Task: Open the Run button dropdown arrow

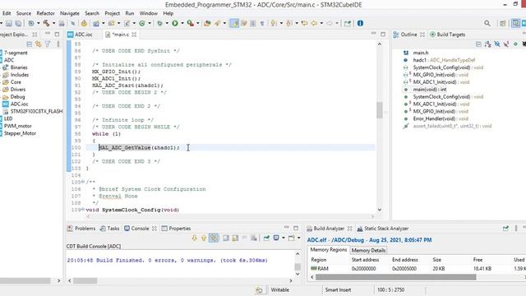Action: 182,23
